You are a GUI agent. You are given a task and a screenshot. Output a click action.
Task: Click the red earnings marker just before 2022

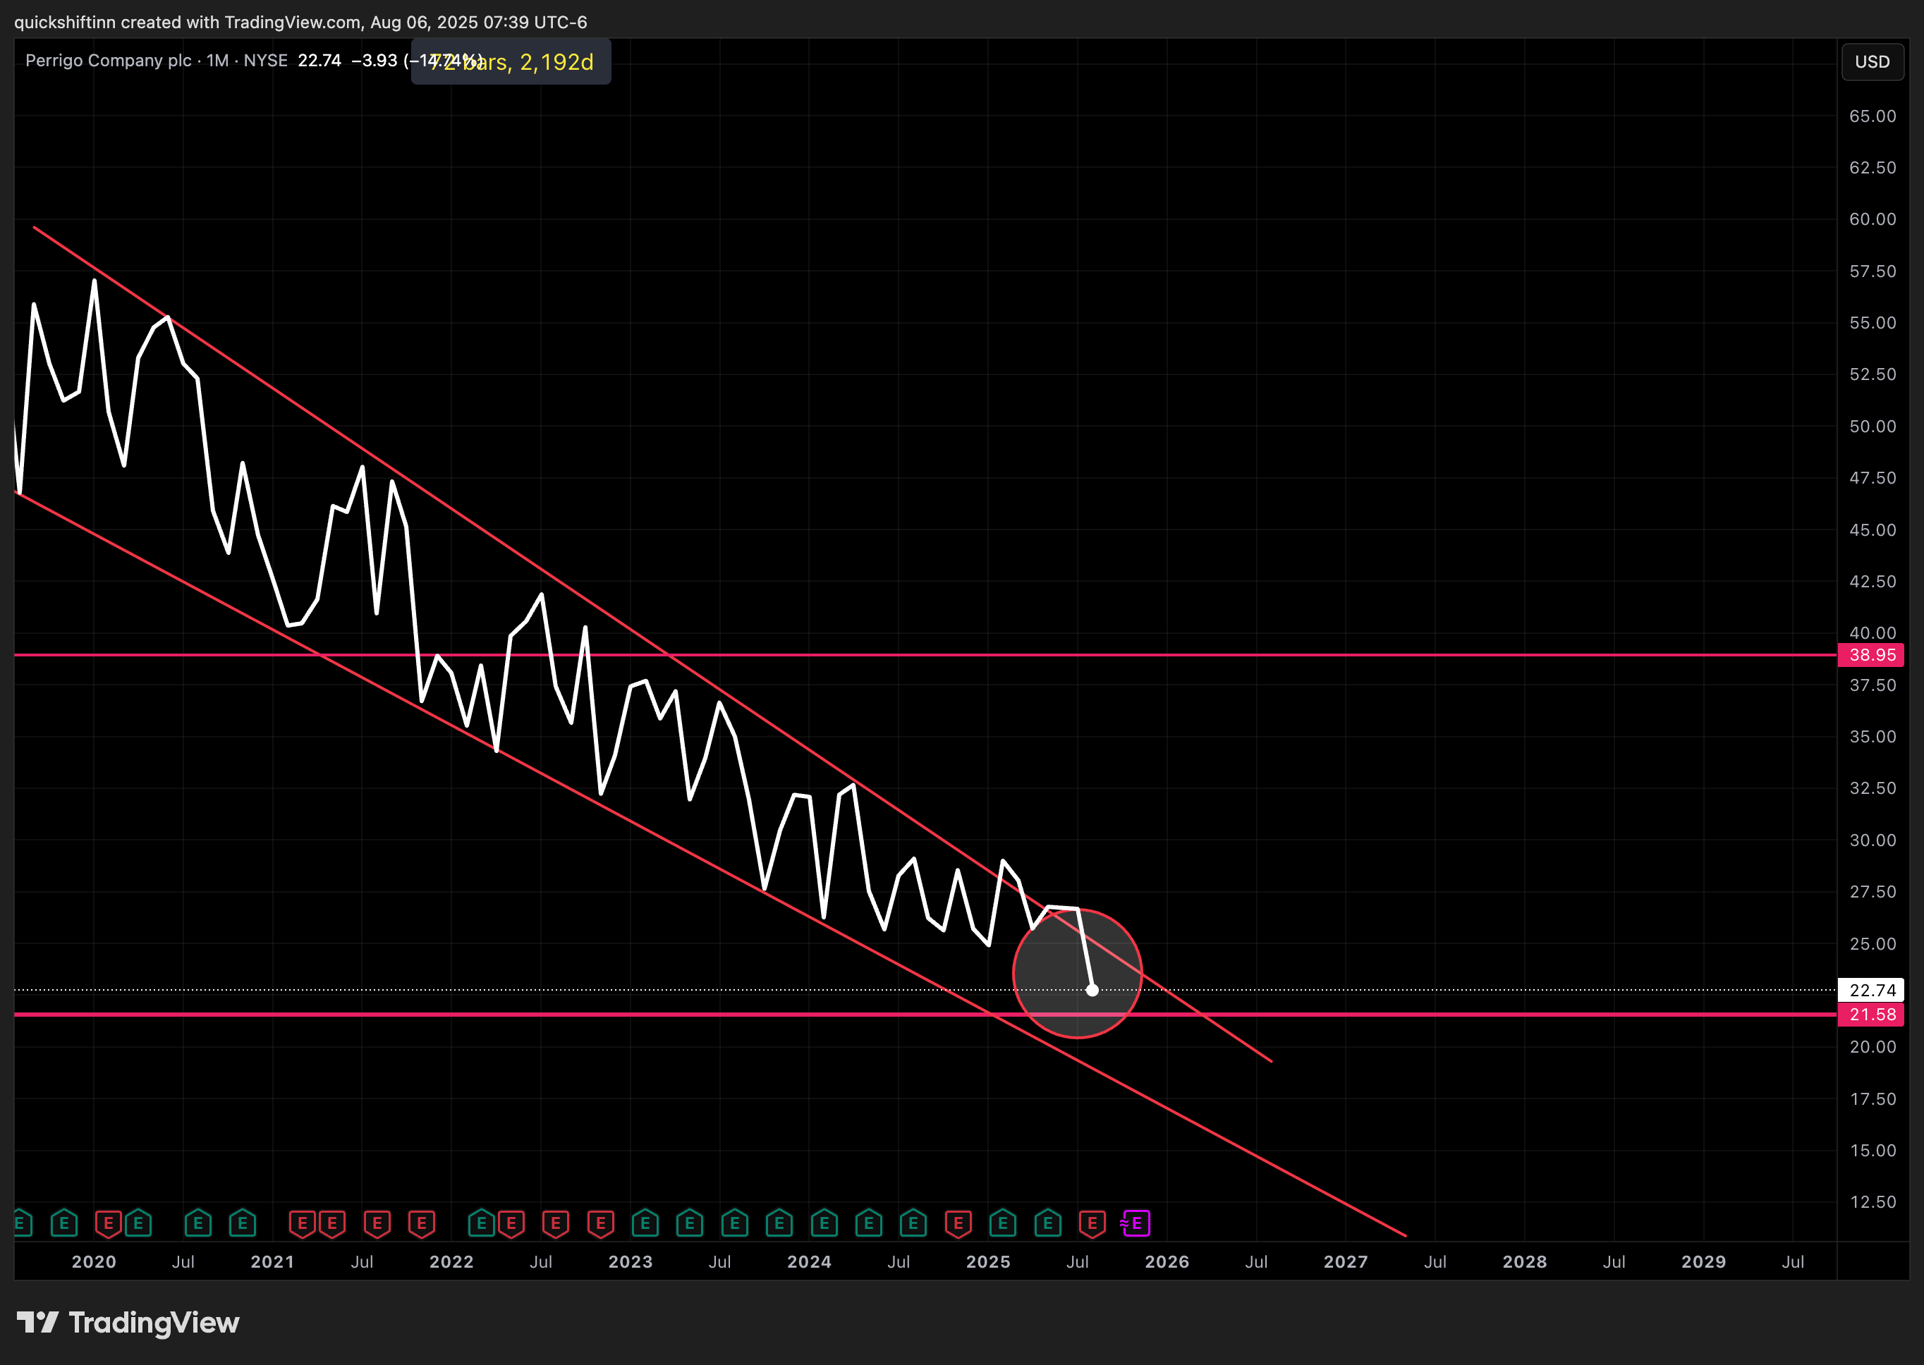tap(421, 1223)
